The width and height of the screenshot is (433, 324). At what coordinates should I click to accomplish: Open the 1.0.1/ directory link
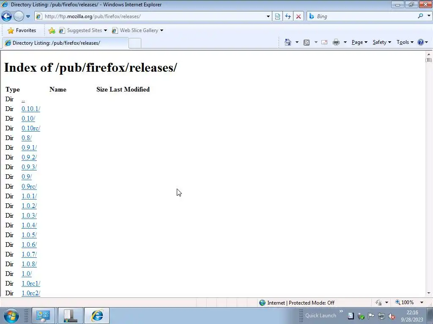coord(29,196)
